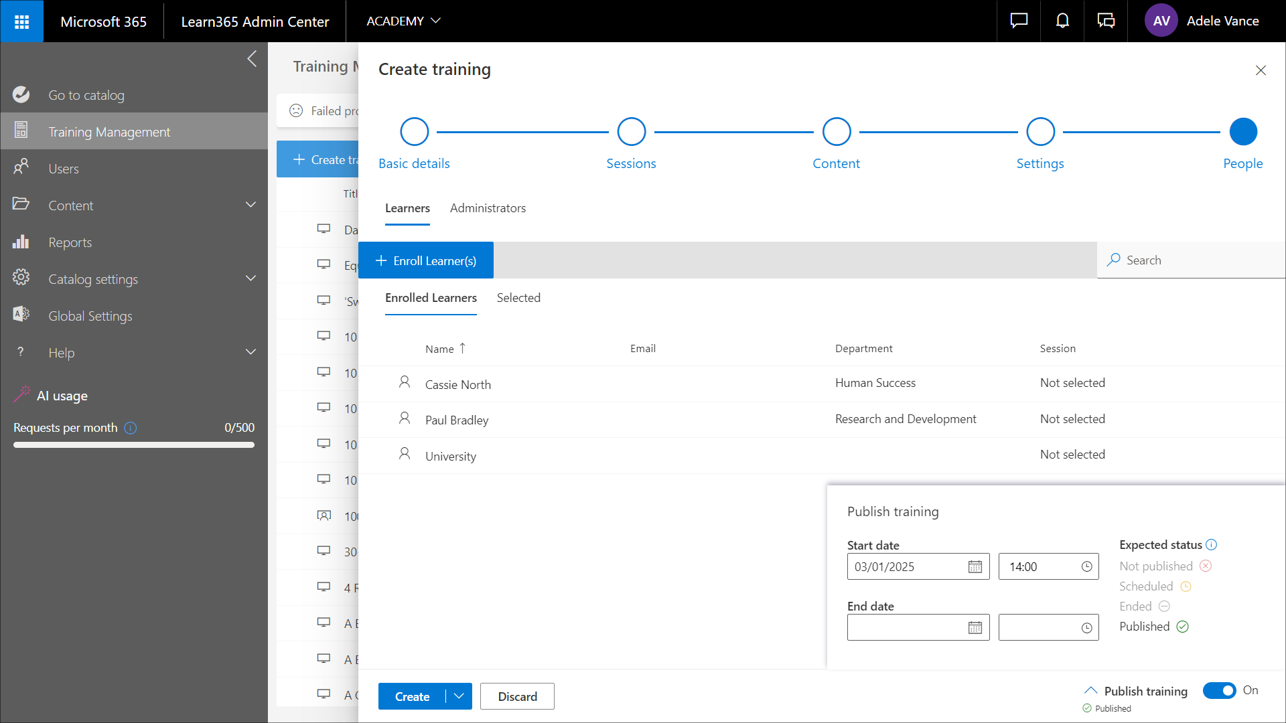Collapse the left sidebar with chevron
The height and width of the screenshot is (723, 1286).
(x=252, y=59)
